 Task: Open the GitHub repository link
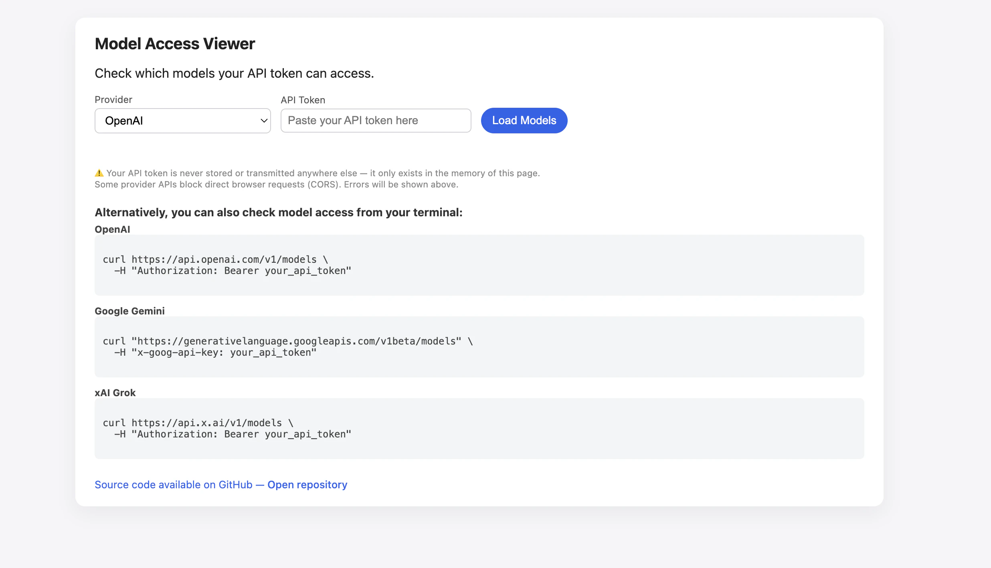307,485
